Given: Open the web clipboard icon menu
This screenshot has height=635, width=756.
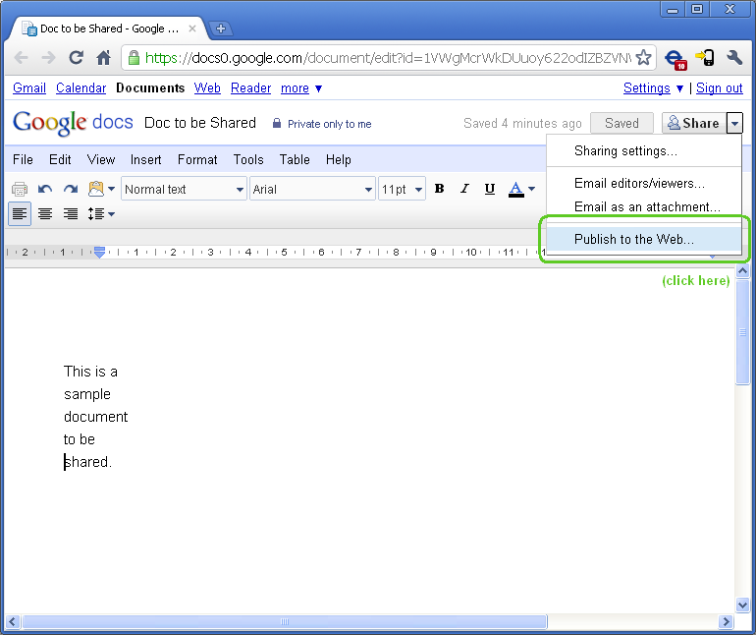Looking at the screenshot, I should (x=101, y=189).
